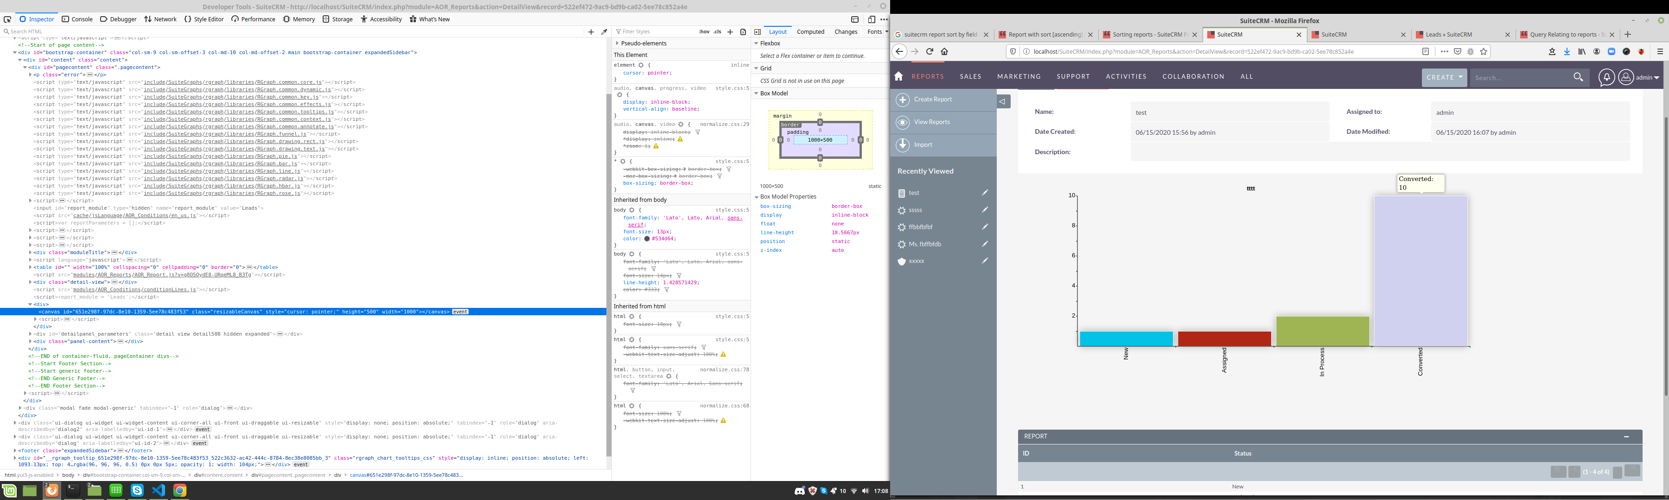This screenshot has height=500, width=1669.
Task: Click the volume icon in the system tray
Action: [866, 491]
